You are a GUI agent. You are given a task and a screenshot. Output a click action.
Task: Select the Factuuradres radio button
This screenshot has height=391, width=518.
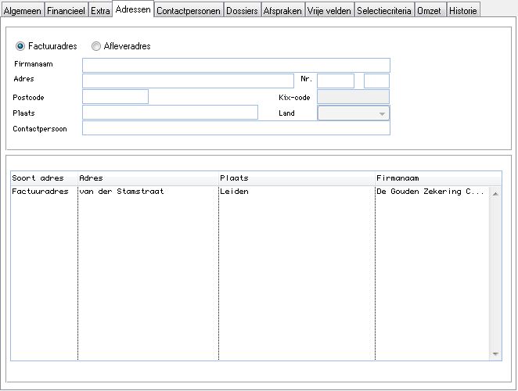pyautogui.click(x=20, y=46)
